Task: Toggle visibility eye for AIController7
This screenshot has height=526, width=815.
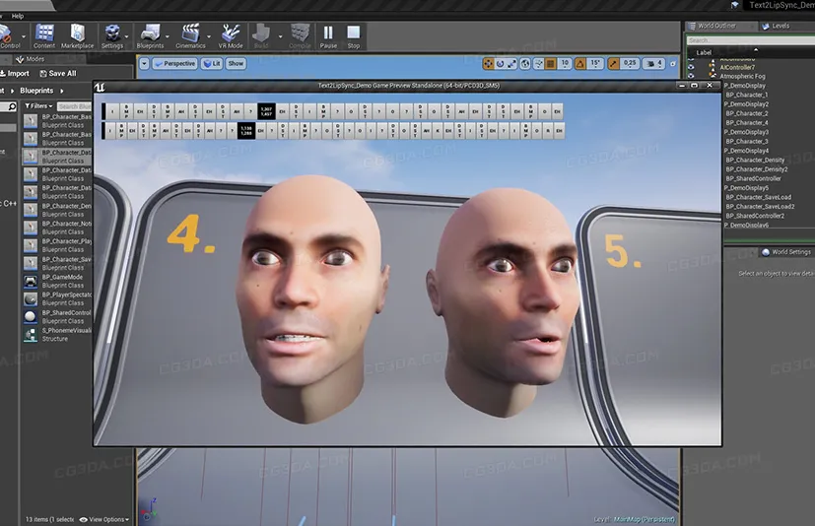Action: tap(691, 67)
